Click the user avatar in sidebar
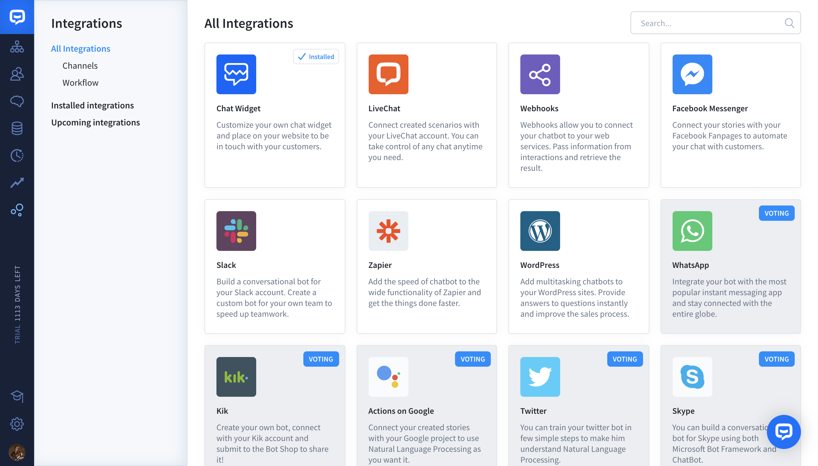 (17, 452)
